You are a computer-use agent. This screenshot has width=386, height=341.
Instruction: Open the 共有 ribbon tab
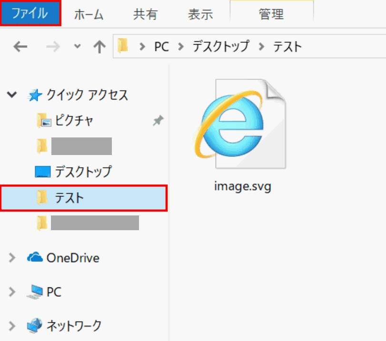[x=145, y=14]
